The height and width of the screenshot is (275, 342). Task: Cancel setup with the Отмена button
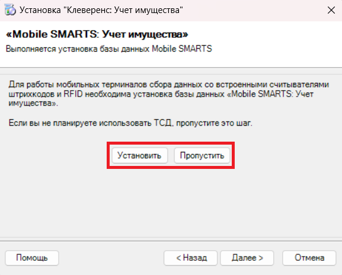(309, 258)
